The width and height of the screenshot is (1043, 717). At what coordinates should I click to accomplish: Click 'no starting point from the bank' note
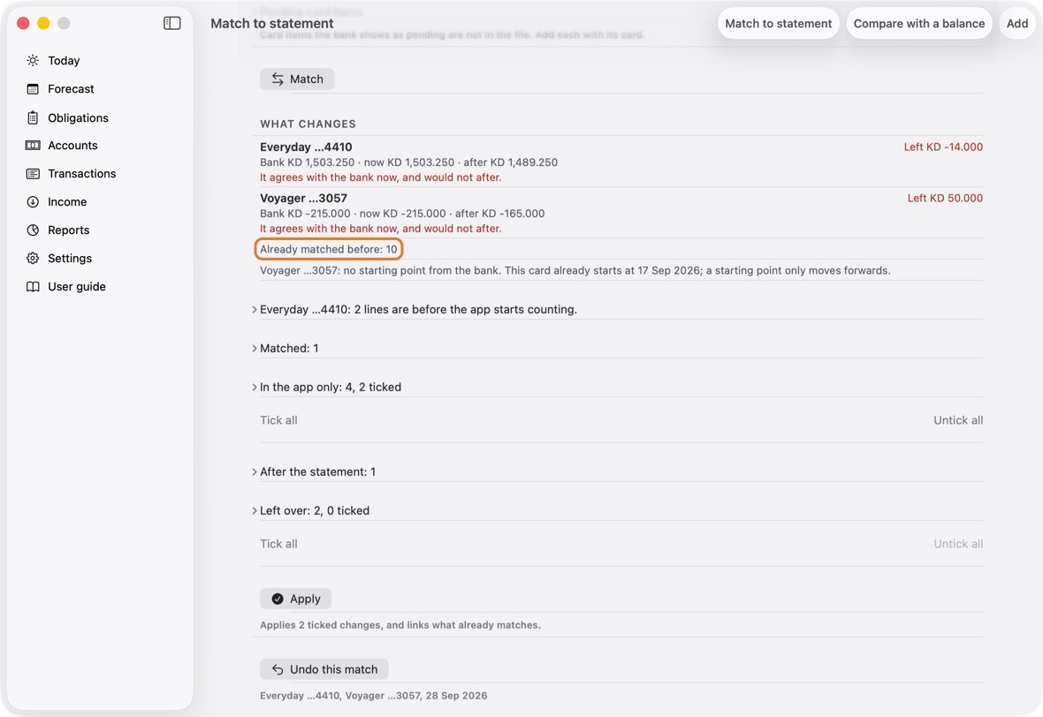(x=575, y=270)
